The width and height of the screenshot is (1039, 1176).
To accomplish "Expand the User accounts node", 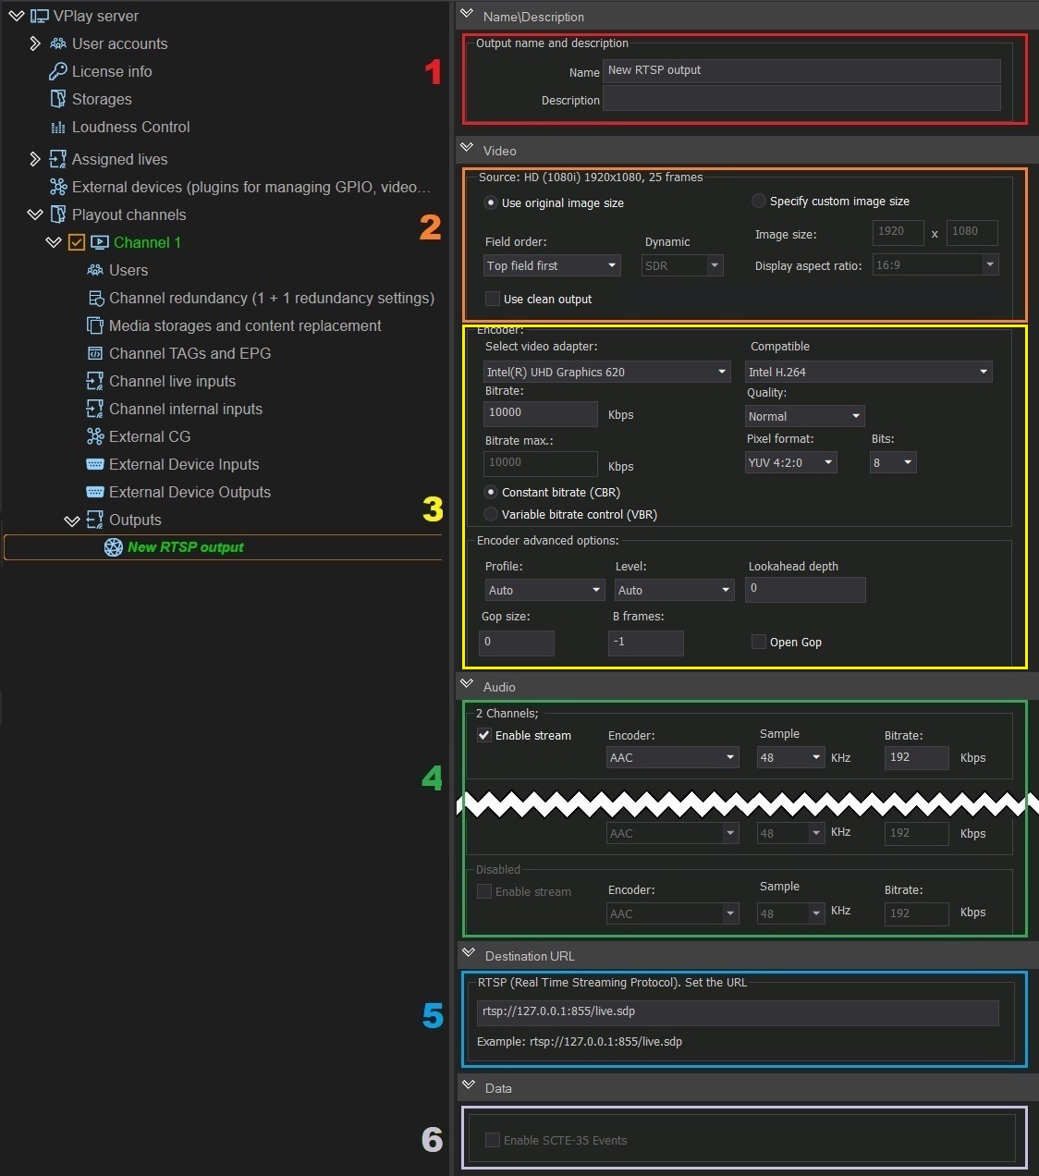I will [x=35, y=43].
